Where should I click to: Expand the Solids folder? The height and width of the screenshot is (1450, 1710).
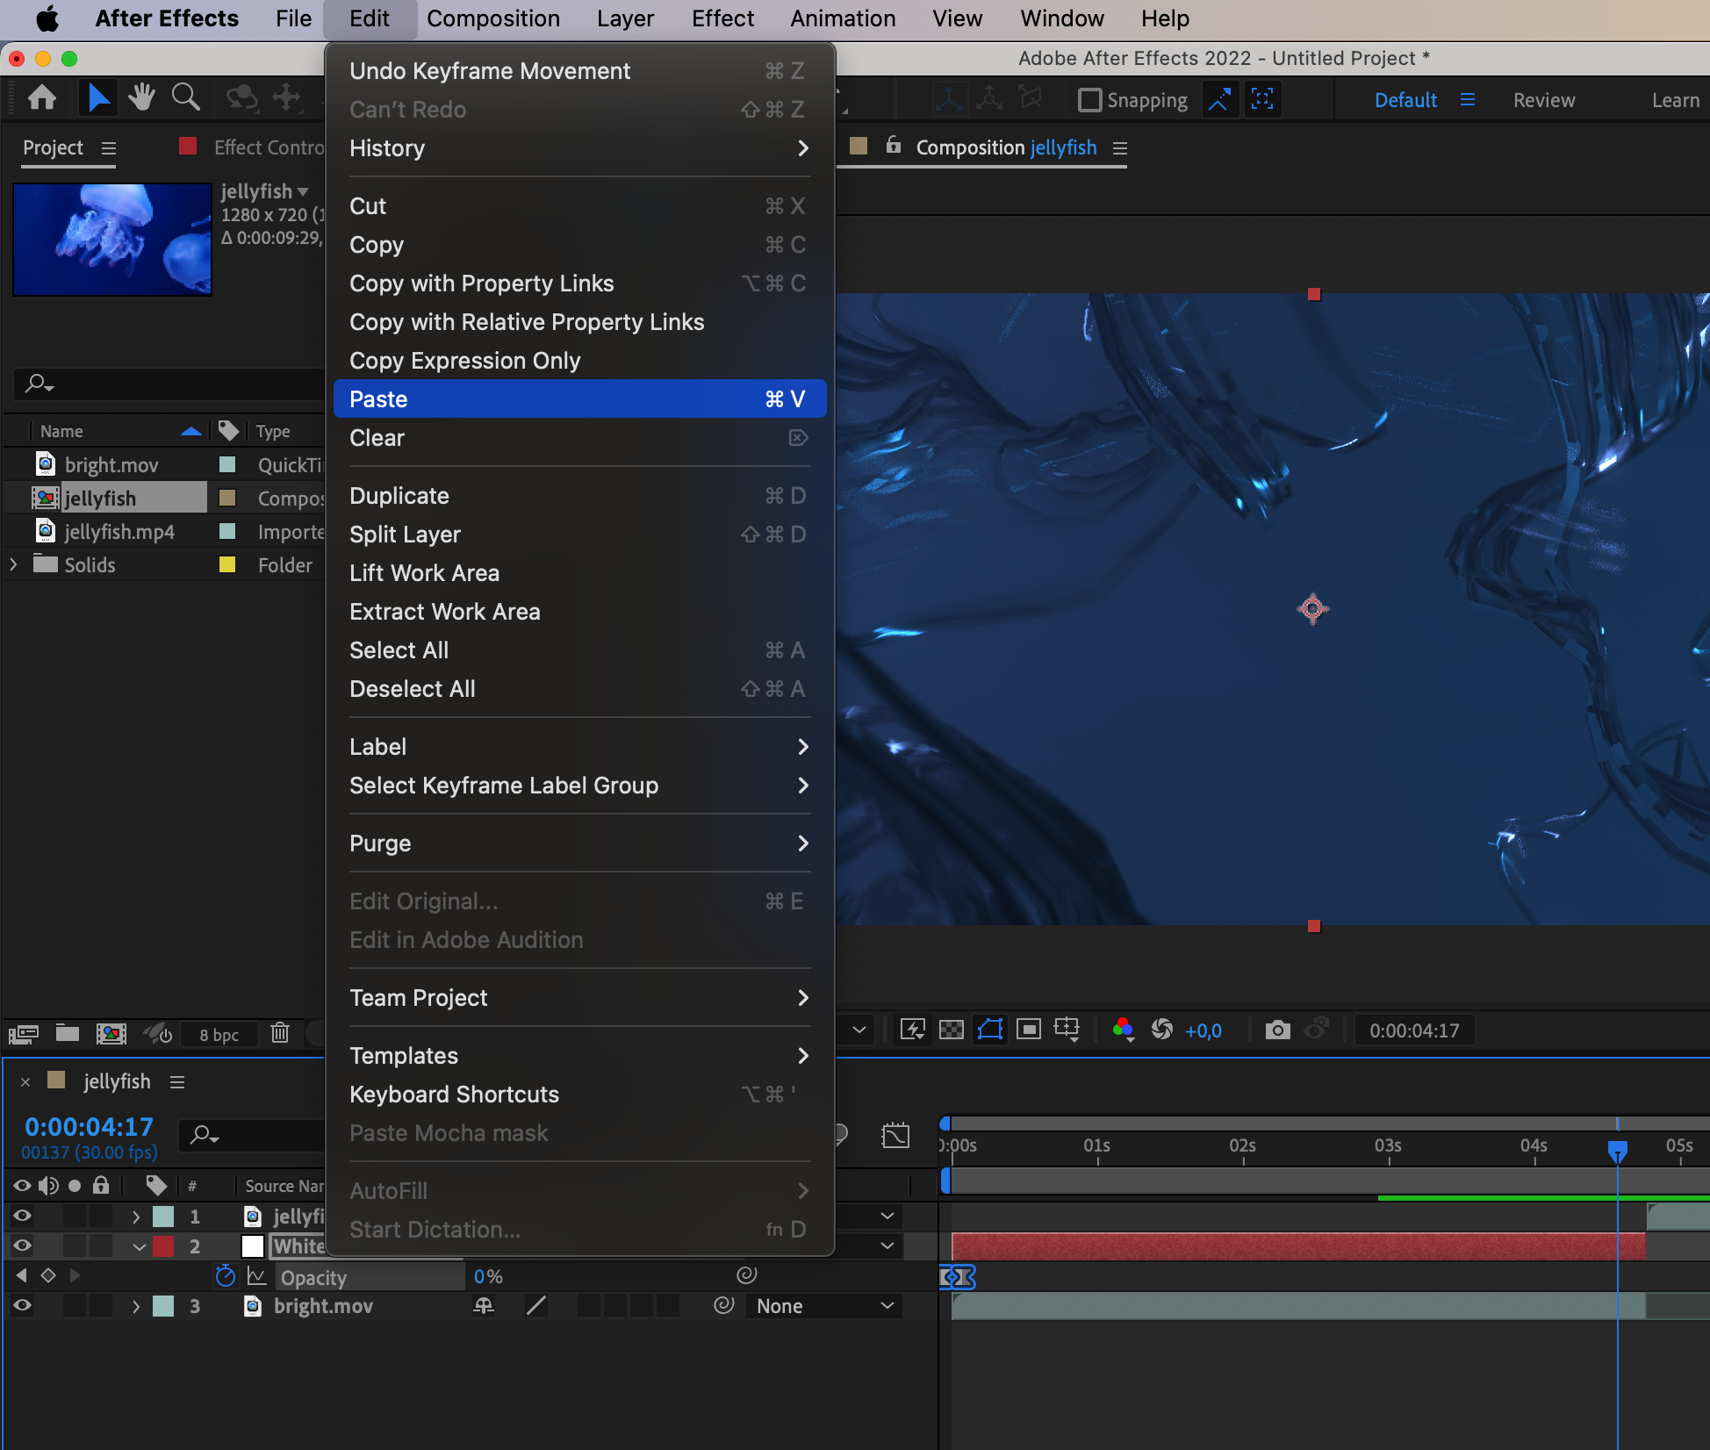(13, 564)
